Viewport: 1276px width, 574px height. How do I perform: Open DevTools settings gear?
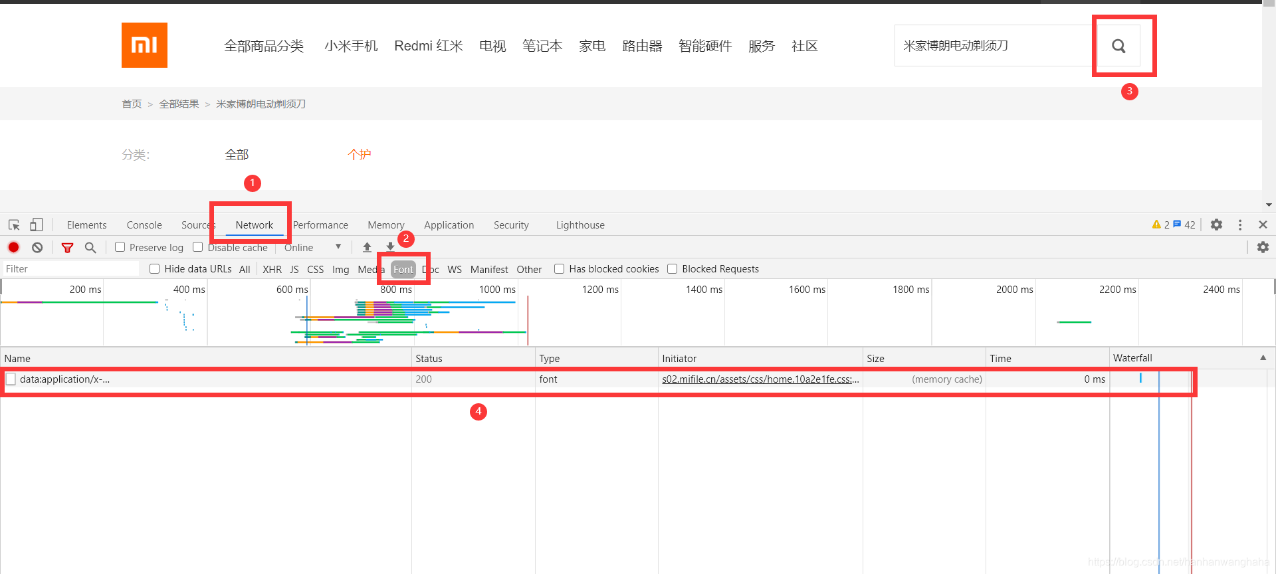[1216, 225]
